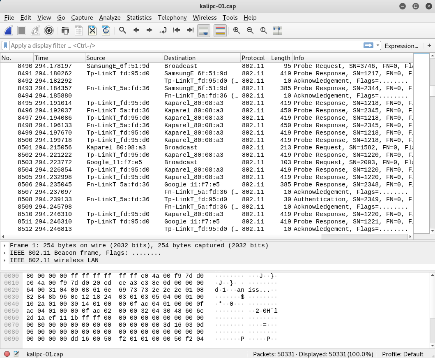The width and height of the screenshot is (435, 358).
Task: Select packet 8512 Acknowledgement row
Action: [207, 229]
